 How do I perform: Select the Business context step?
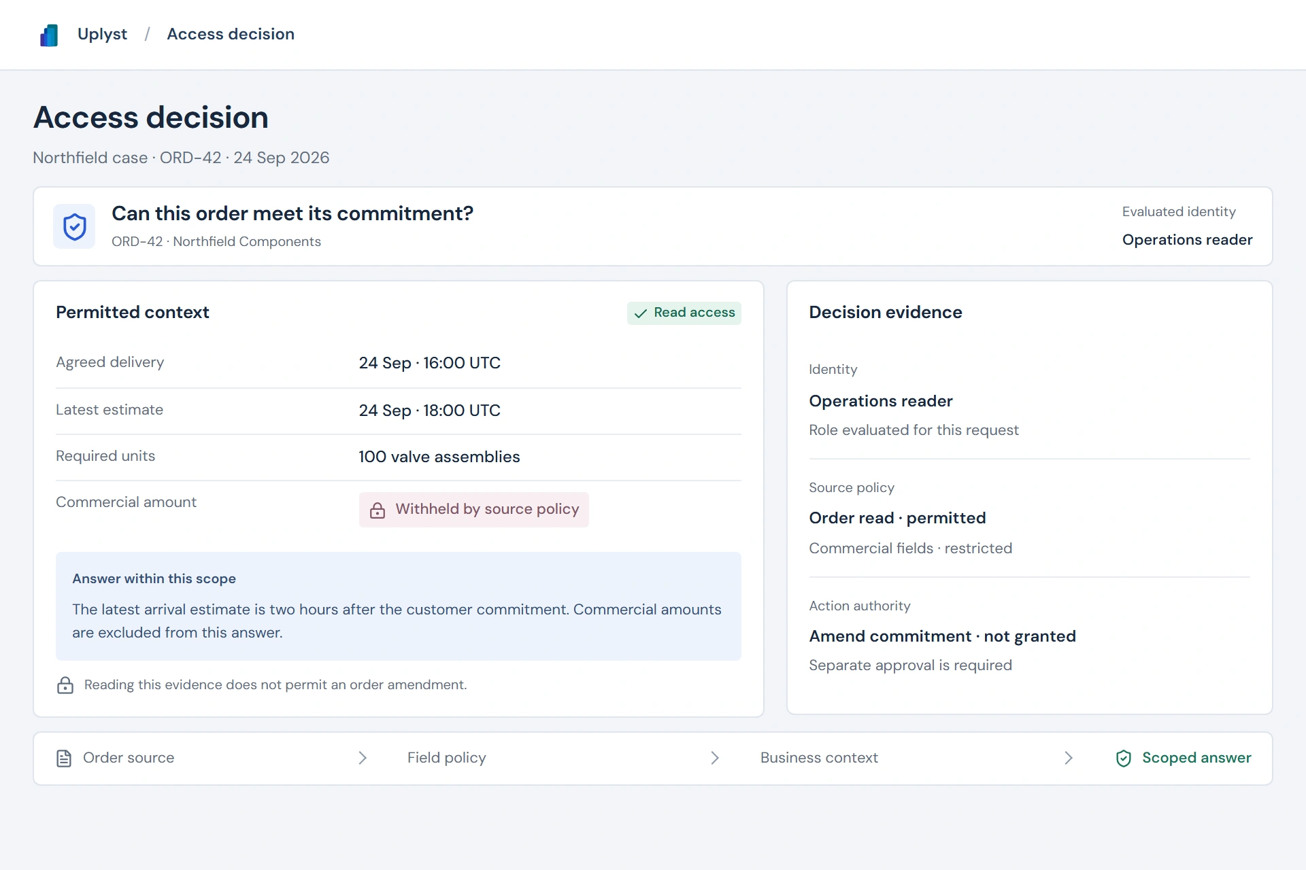coord(819,758)
